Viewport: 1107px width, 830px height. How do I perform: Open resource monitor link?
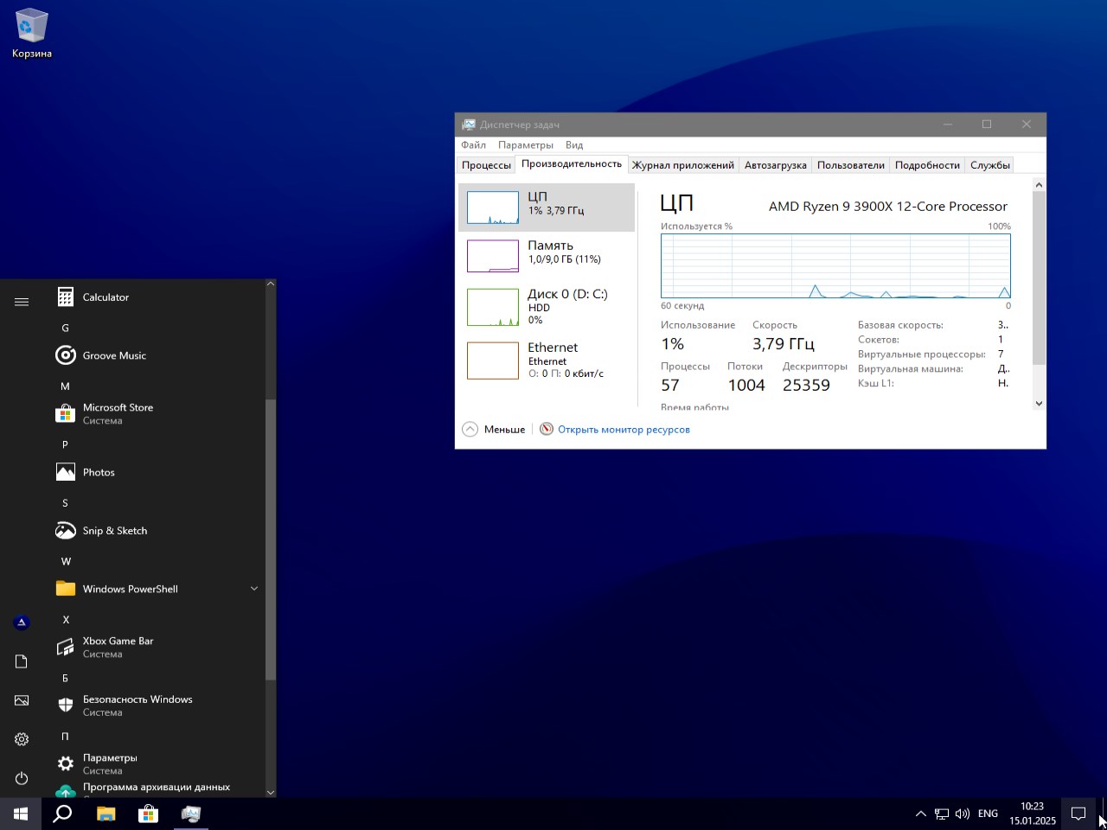623,430
